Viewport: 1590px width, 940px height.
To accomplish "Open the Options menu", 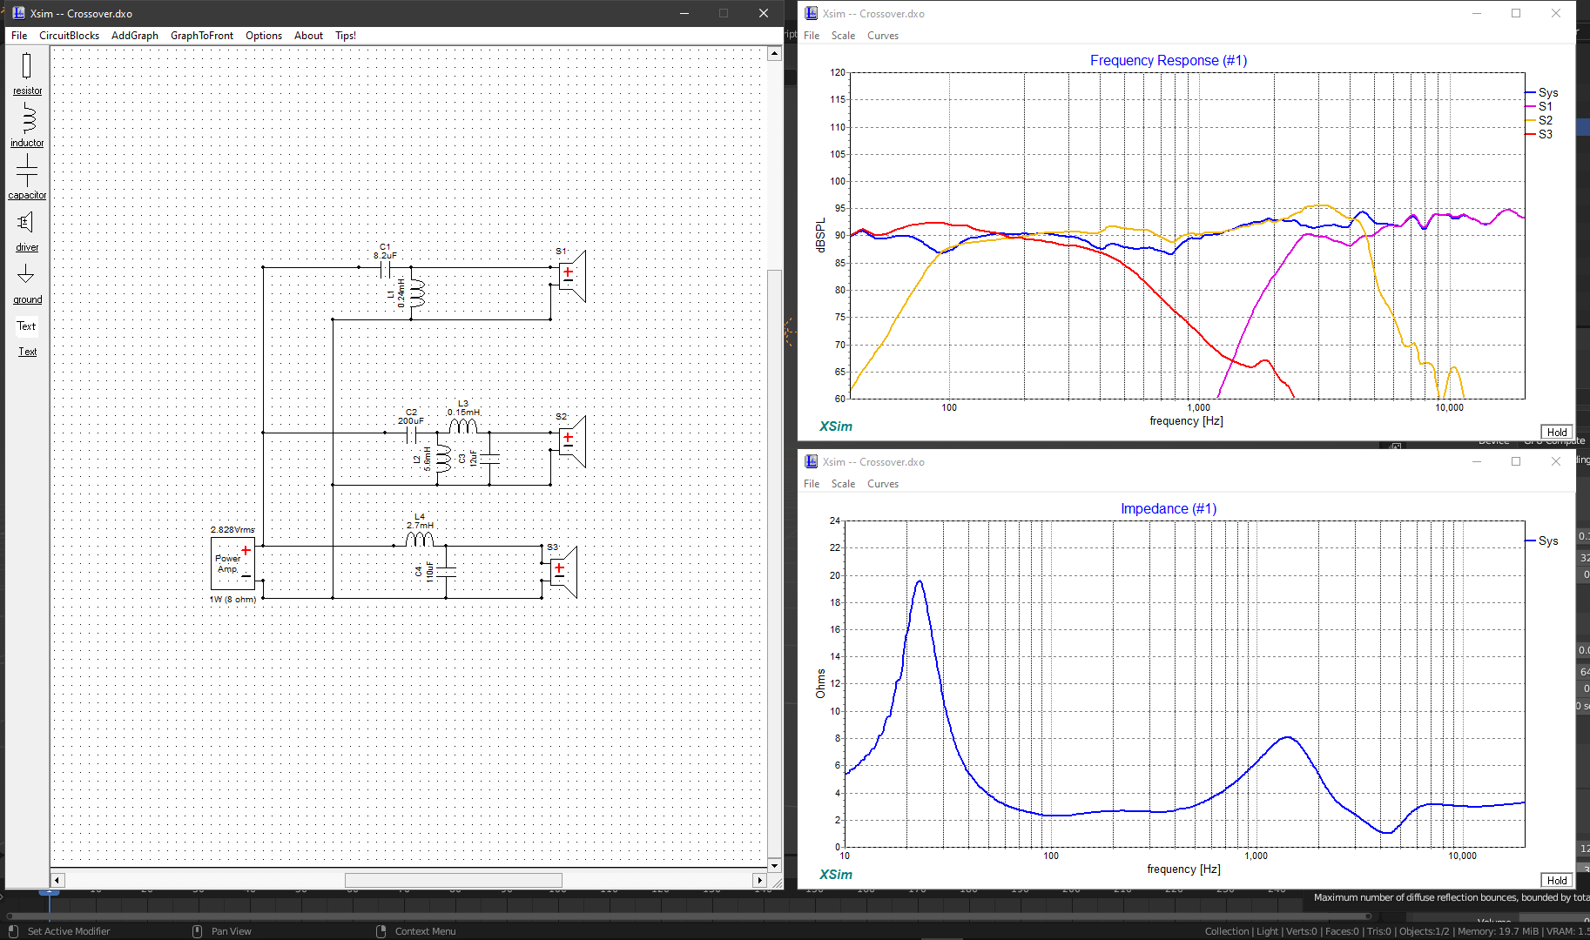I will [264, 36].
